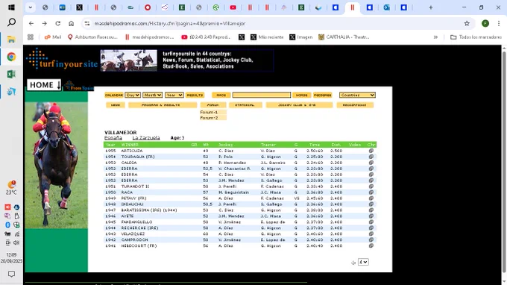
Task: Click the yellow search text field
Action: tap(262, 95)
